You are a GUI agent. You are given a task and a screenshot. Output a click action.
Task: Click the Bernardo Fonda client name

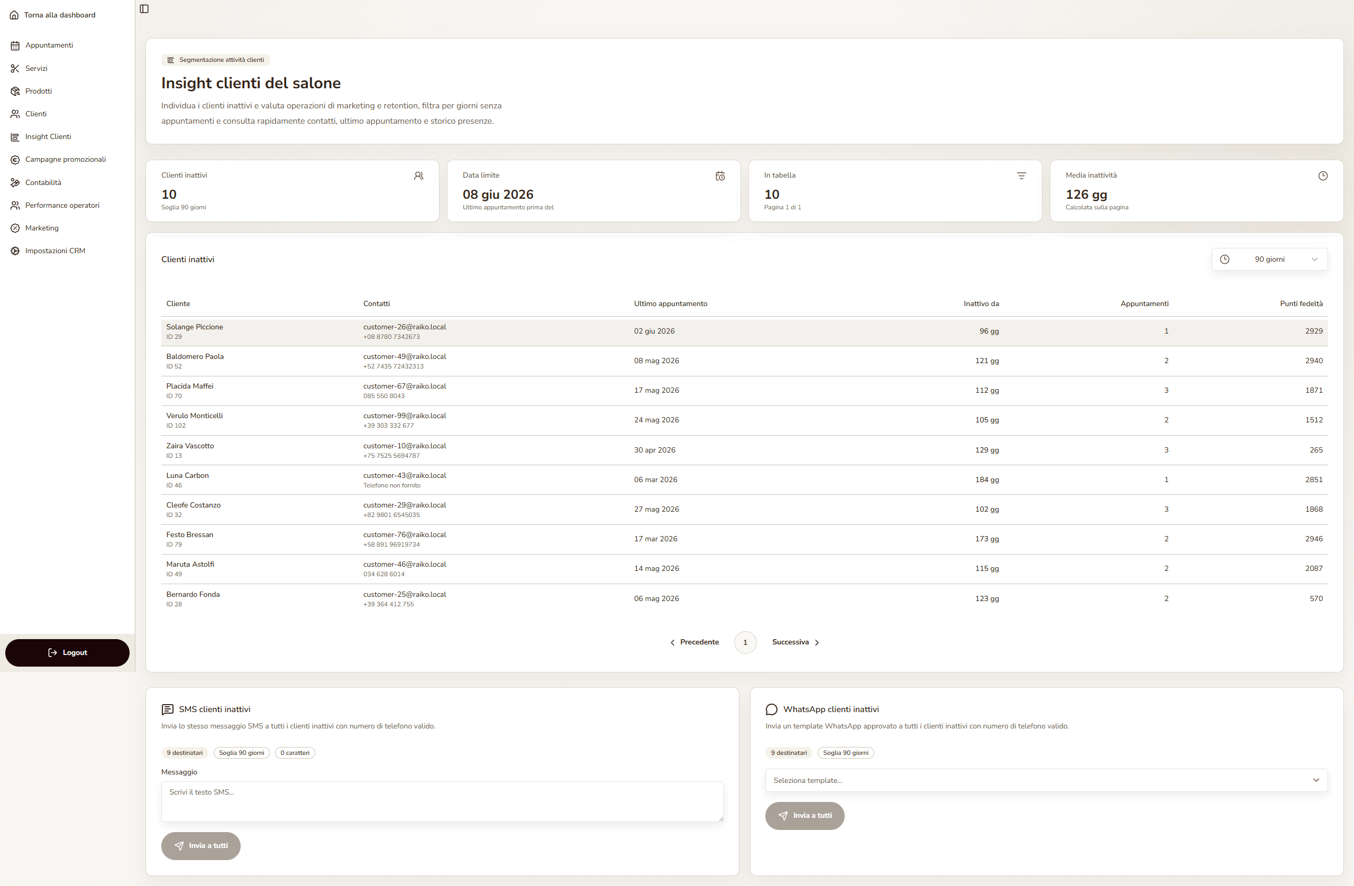[x=193, y=594]
